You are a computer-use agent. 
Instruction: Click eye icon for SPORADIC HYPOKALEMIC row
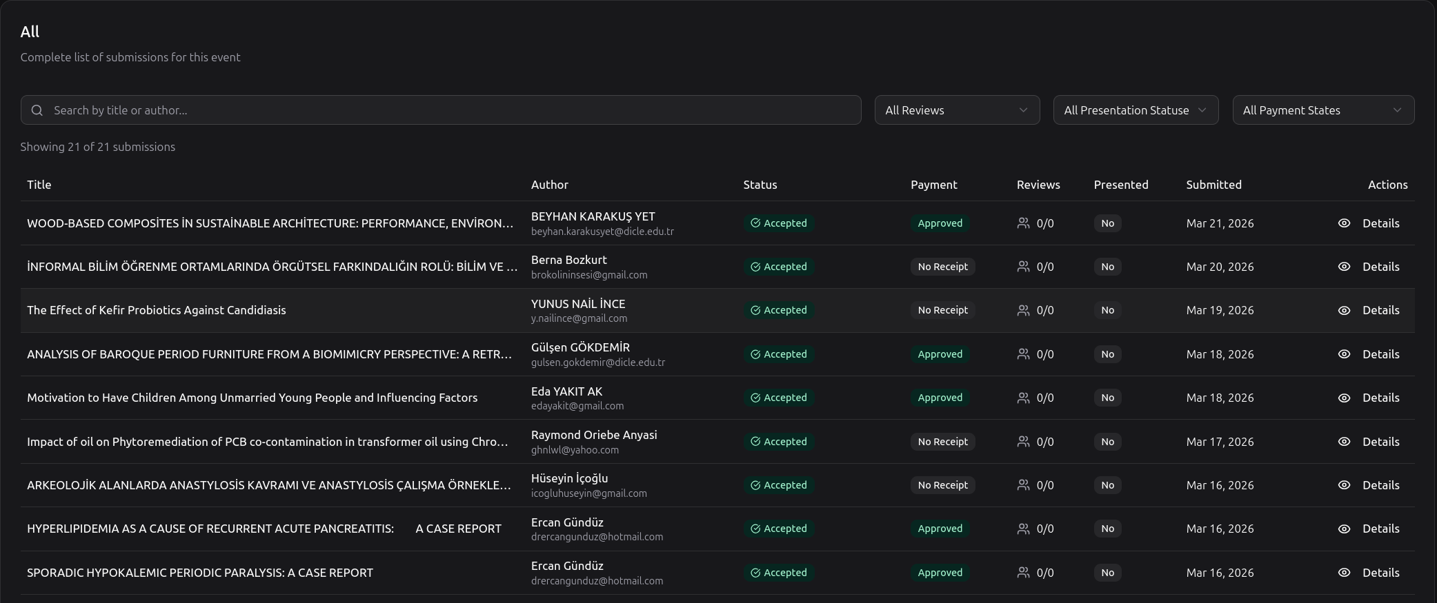point(1344,573)
